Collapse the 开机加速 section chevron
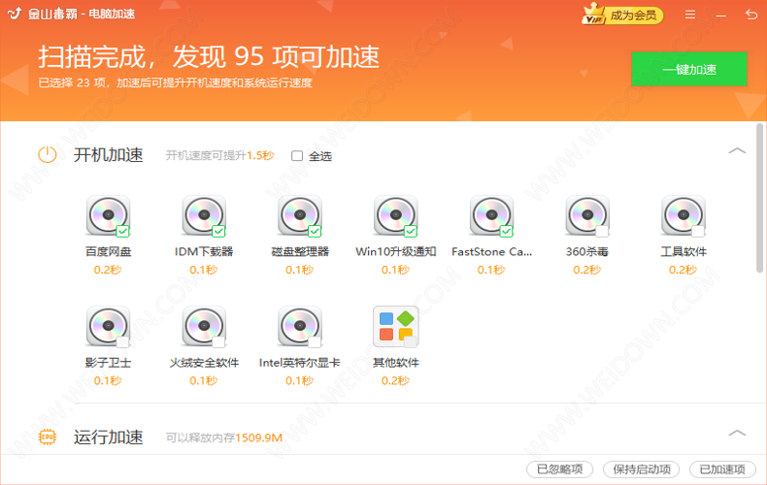 pos(737,150)
